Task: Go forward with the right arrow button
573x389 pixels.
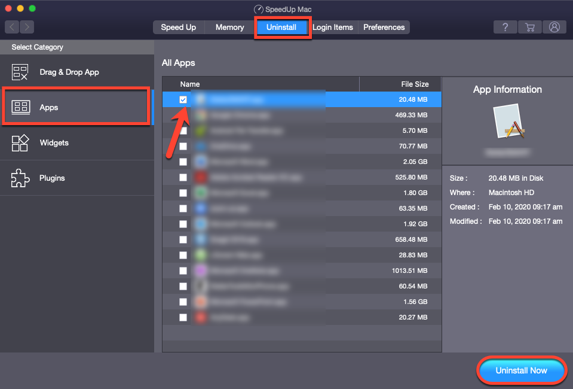Action: [x=27, y=27]
